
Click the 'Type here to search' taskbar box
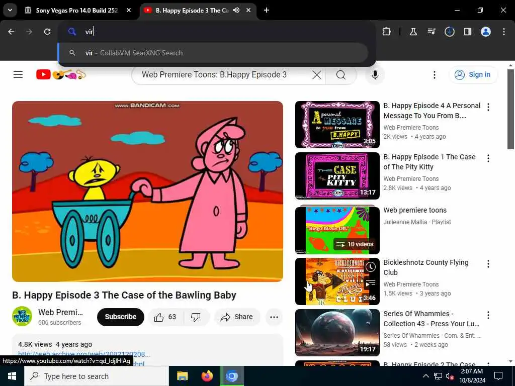point(96,376)
